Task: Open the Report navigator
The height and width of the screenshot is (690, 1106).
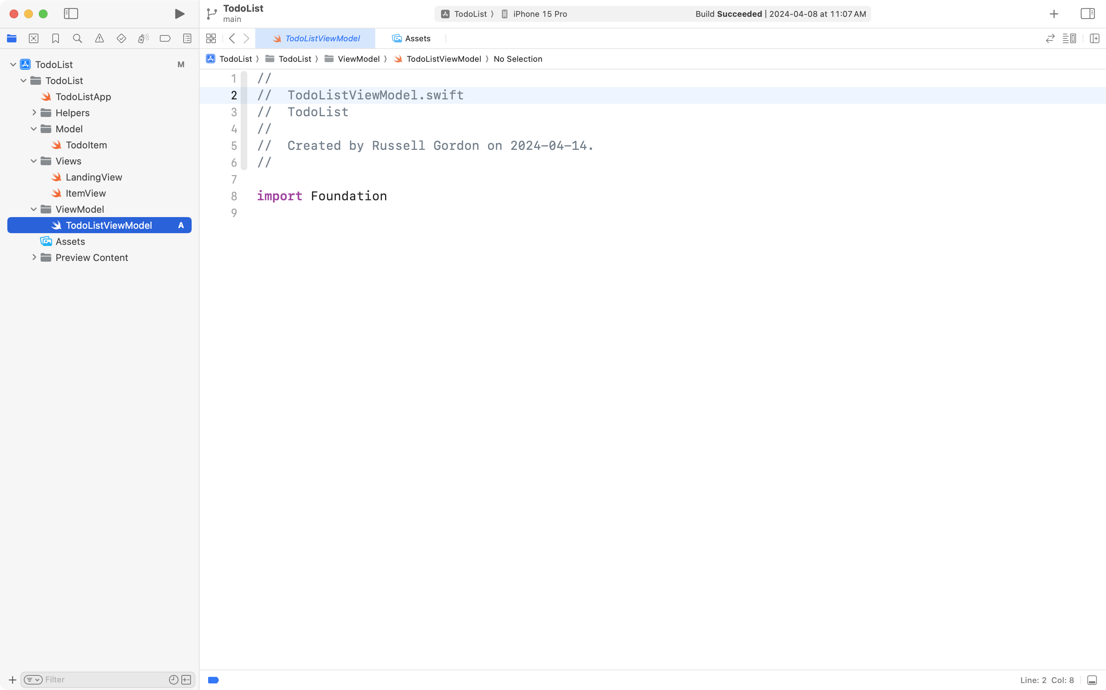Action: click(x=187, y=38)
